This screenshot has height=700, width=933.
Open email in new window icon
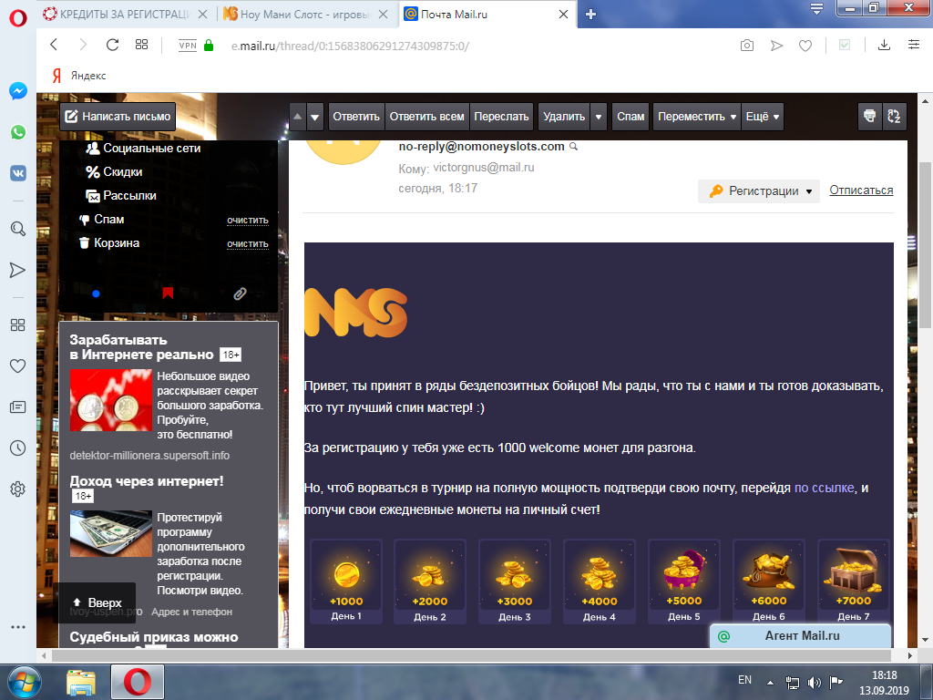coord(894,116)
